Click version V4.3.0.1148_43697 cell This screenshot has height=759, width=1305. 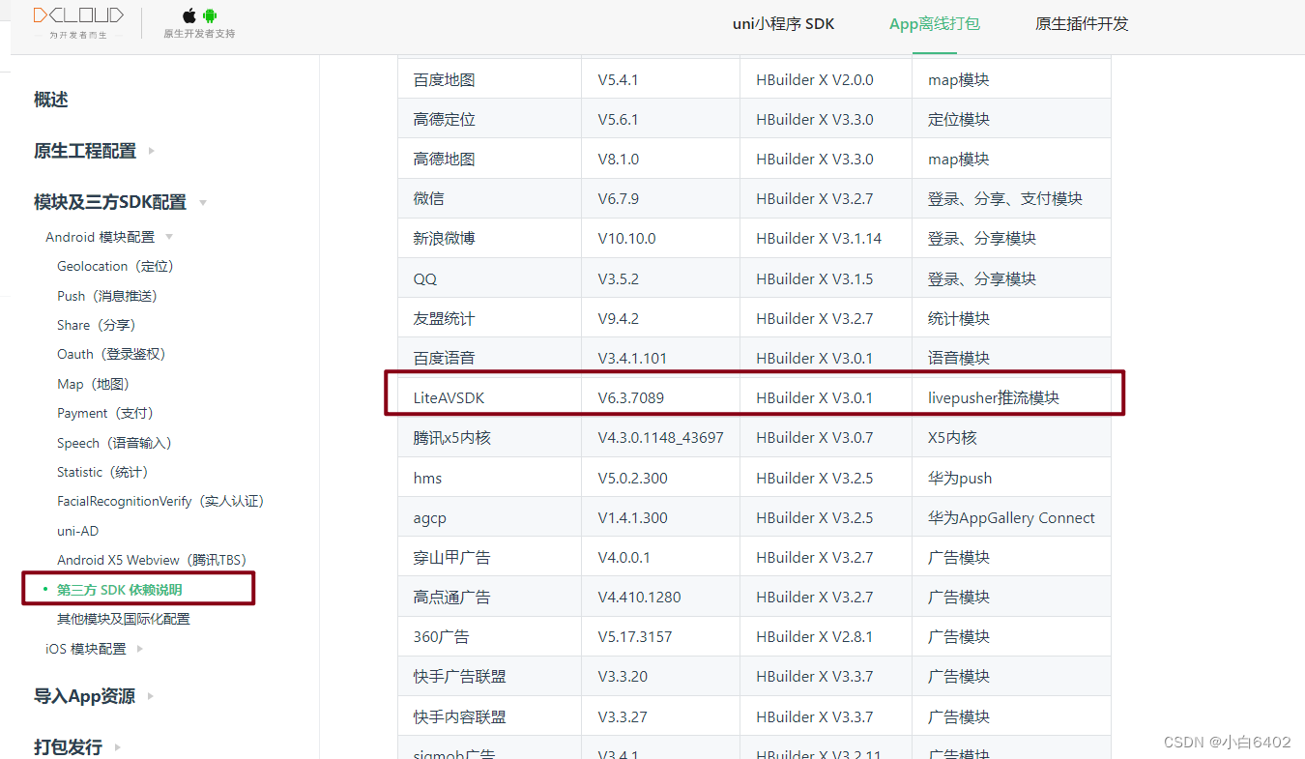pyautogui.click(x=660, y=438)
